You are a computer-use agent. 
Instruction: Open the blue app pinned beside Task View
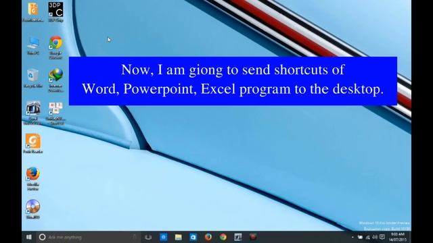coord(164,237)
